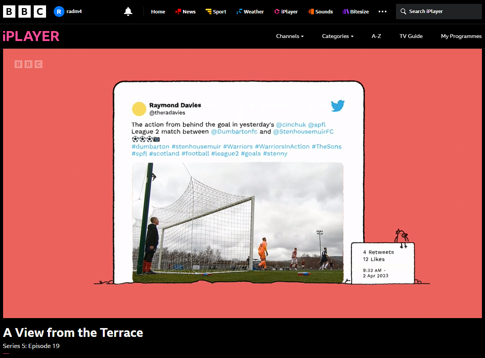The width and height of the screenshot is (485, 358).
Task: Click the pink iPLAYER logo
Action: 31,36
